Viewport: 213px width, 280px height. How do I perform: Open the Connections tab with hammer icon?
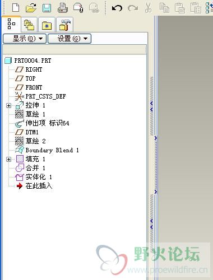click(64, 25)
